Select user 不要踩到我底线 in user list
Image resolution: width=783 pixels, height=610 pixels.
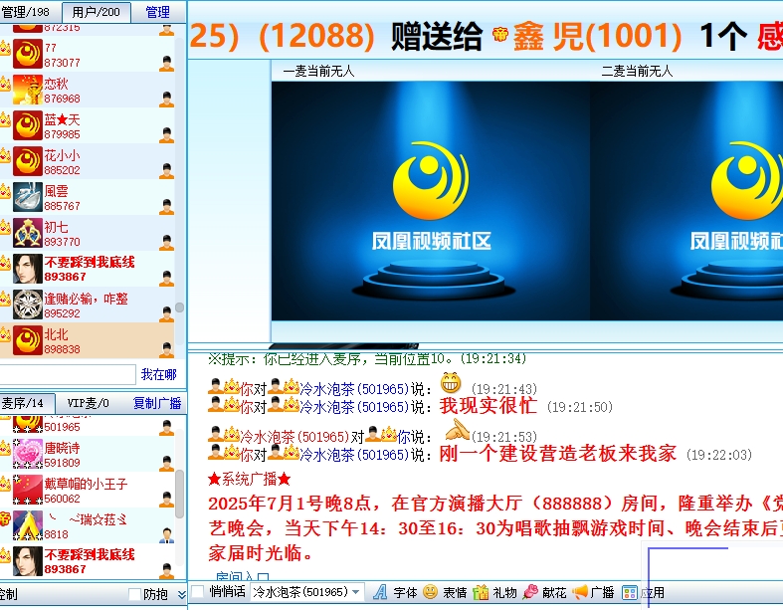click(88, 269)
